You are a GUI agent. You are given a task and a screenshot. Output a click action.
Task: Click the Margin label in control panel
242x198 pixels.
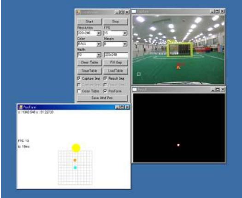click(x=109, y=39)
